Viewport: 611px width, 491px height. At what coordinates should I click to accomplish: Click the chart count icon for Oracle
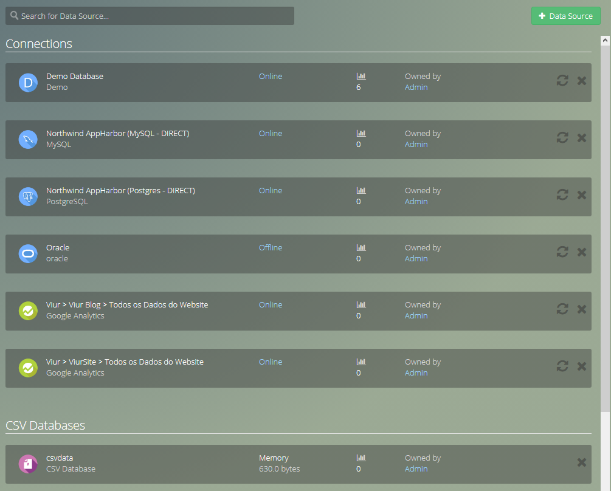coord(361,248)
